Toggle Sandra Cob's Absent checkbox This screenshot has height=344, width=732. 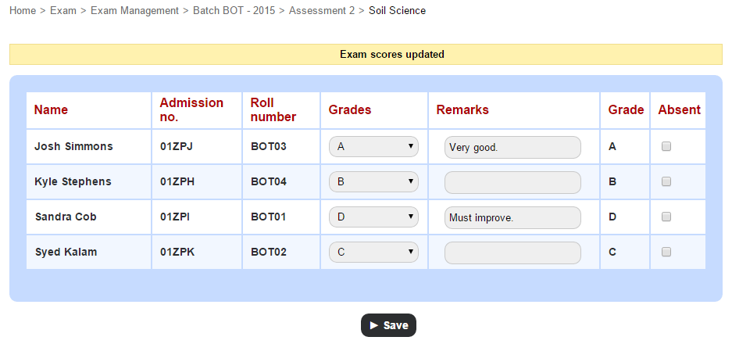pyautogui.click(x=666, y=217)
